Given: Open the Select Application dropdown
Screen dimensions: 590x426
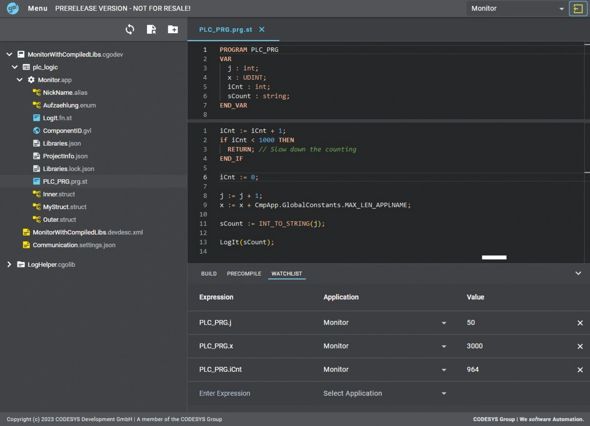Looking at the screenshot, I should (x=385, y=393).
